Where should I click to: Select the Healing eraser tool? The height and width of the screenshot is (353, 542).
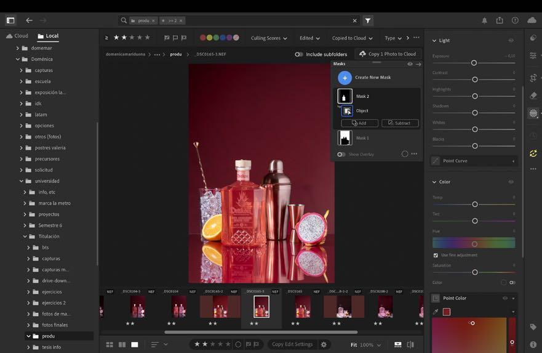coord(533,95)
